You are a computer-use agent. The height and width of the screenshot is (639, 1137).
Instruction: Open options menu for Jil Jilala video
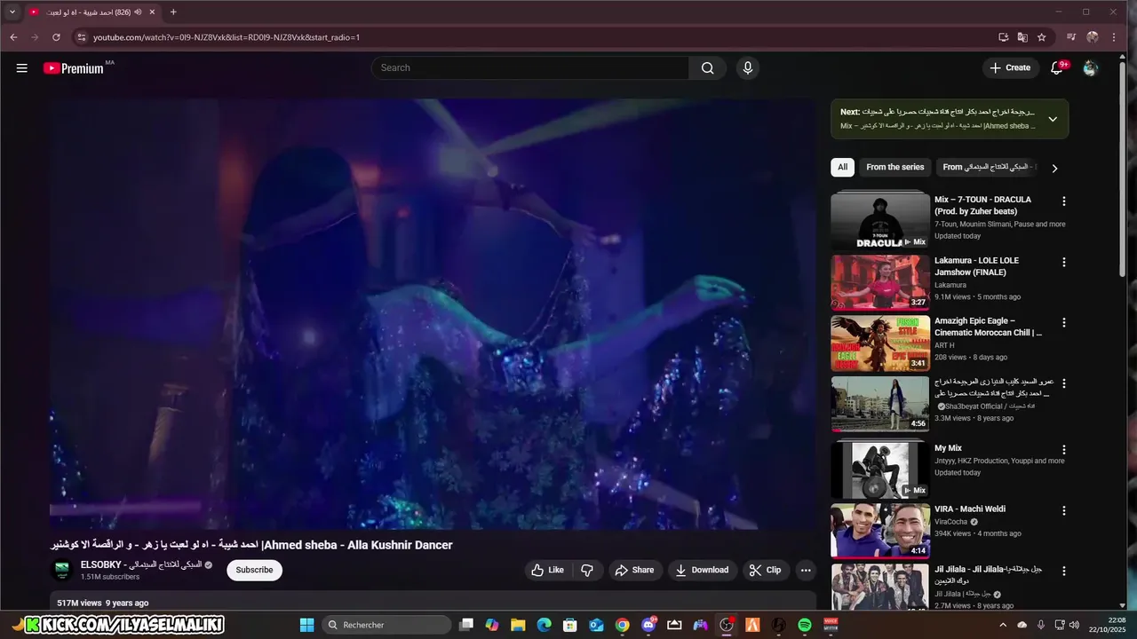pos(1063,571)
